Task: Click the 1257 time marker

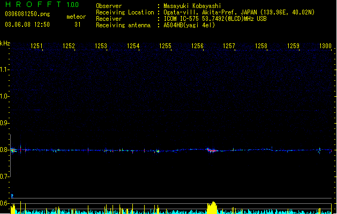Action: coord(229,46)
